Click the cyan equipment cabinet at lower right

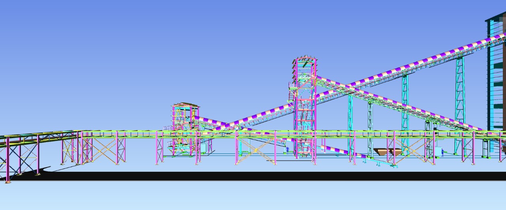[x=438, y=152]
